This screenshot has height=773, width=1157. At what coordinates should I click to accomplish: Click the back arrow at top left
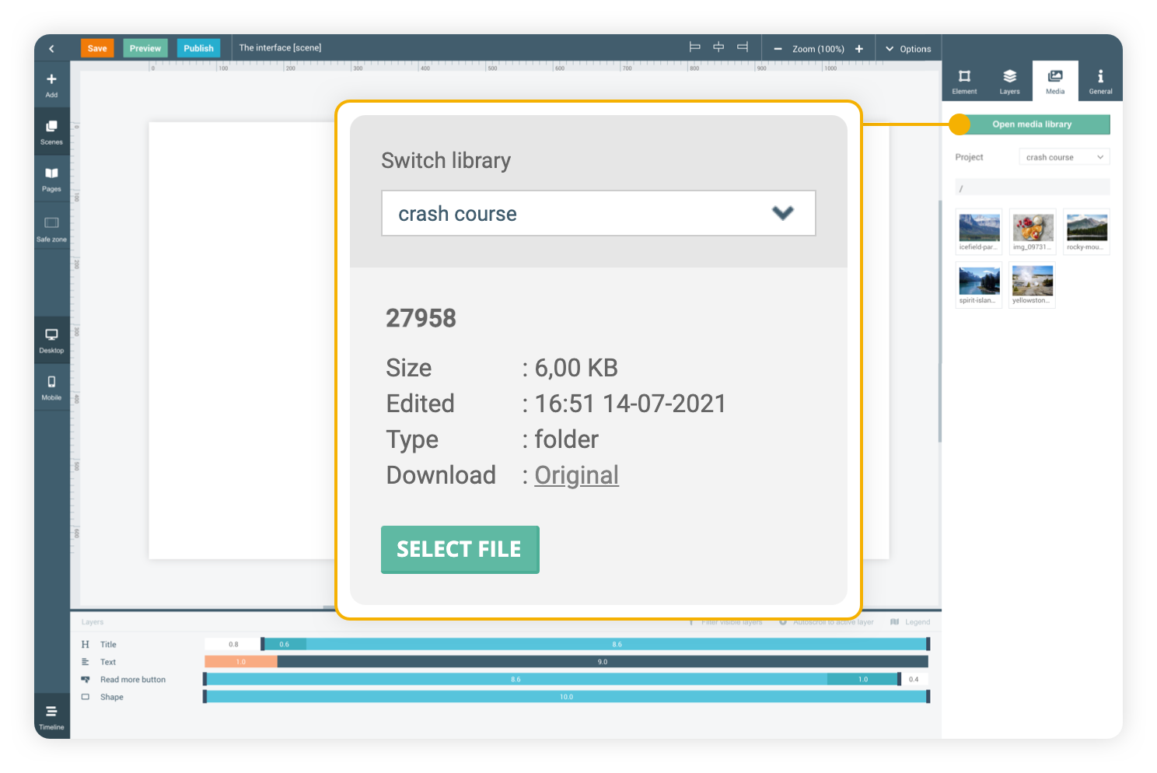pyautogui.click(x=51, y=48)
